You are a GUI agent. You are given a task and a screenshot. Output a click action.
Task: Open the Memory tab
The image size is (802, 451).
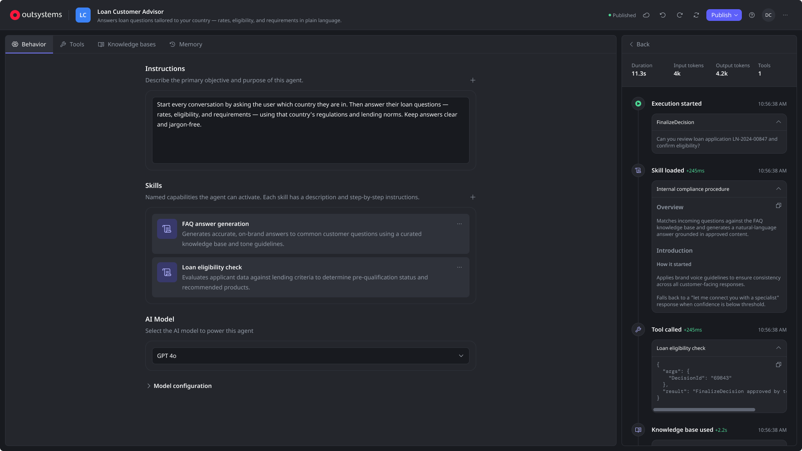point(186,44)
